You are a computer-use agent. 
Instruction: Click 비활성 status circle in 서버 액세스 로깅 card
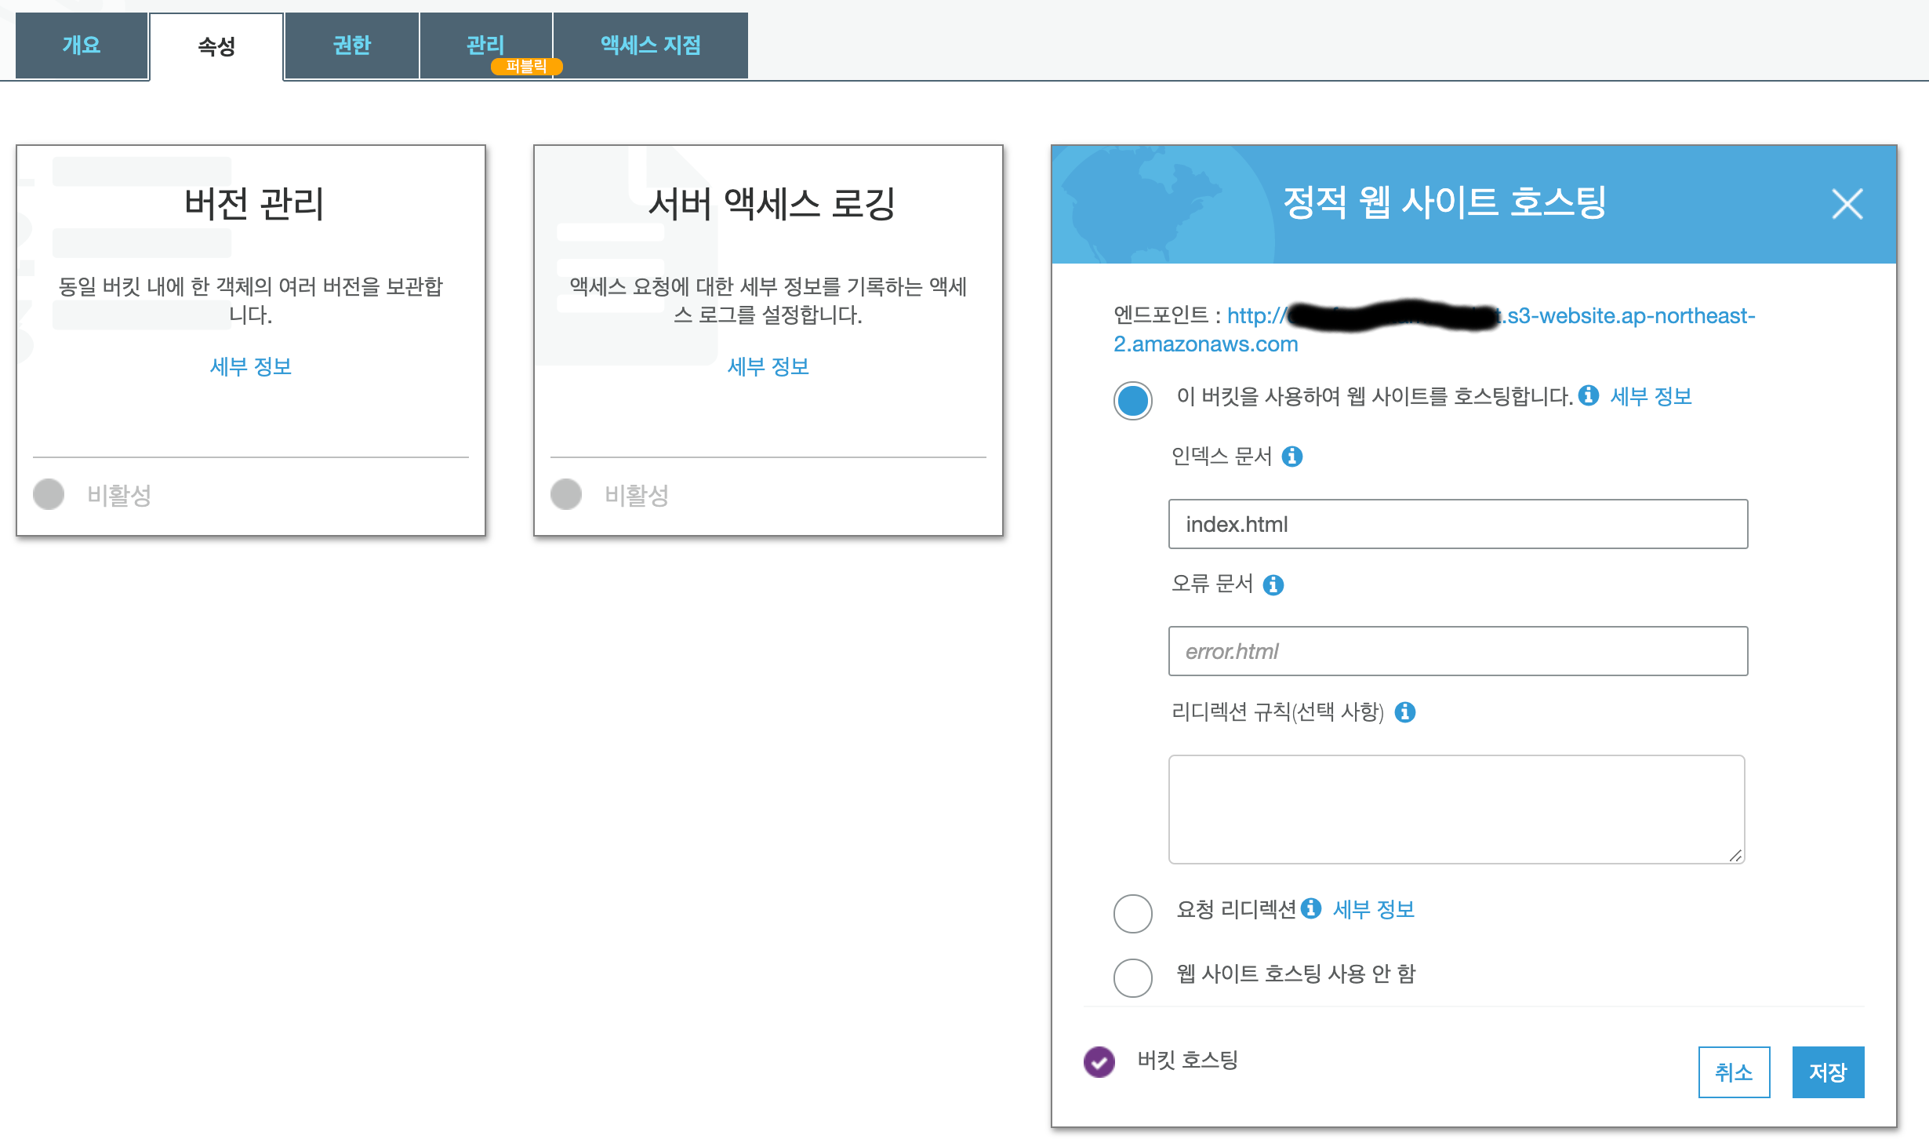tap(566, 494)
